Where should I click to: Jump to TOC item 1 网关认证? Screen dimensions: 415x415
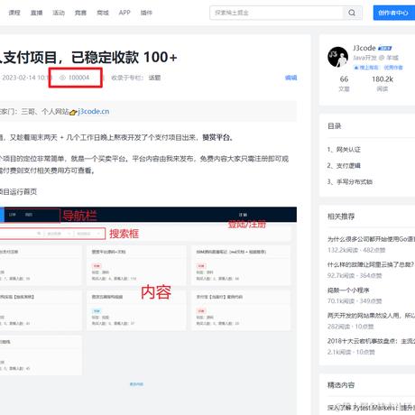(344, 150)
